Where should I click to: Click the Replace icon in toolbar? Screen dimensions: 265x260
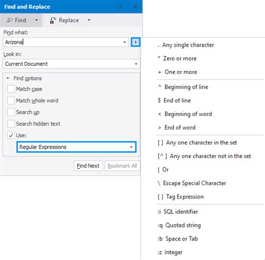53,20
